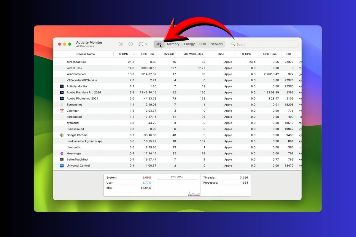The width and height of the screenshot is (356, 237).
Task: Click the User 9.77% value
Action: (147, 183)
